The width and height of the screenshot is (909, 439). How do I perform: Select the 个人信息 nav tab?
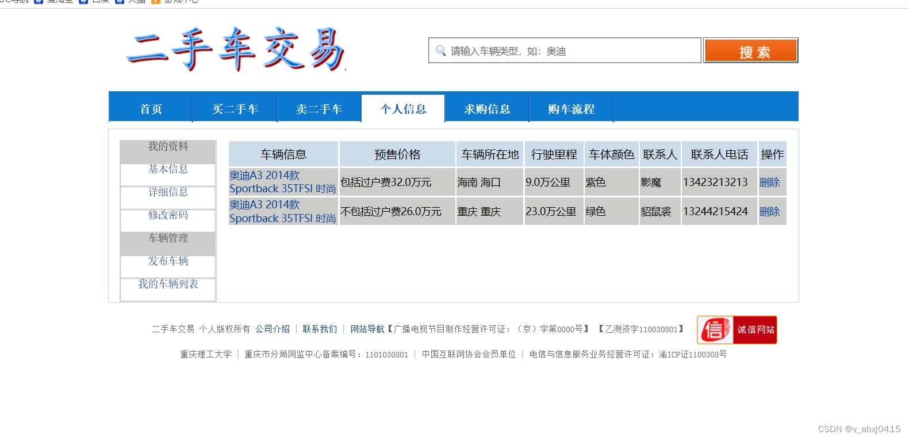[x=403, y=108]
